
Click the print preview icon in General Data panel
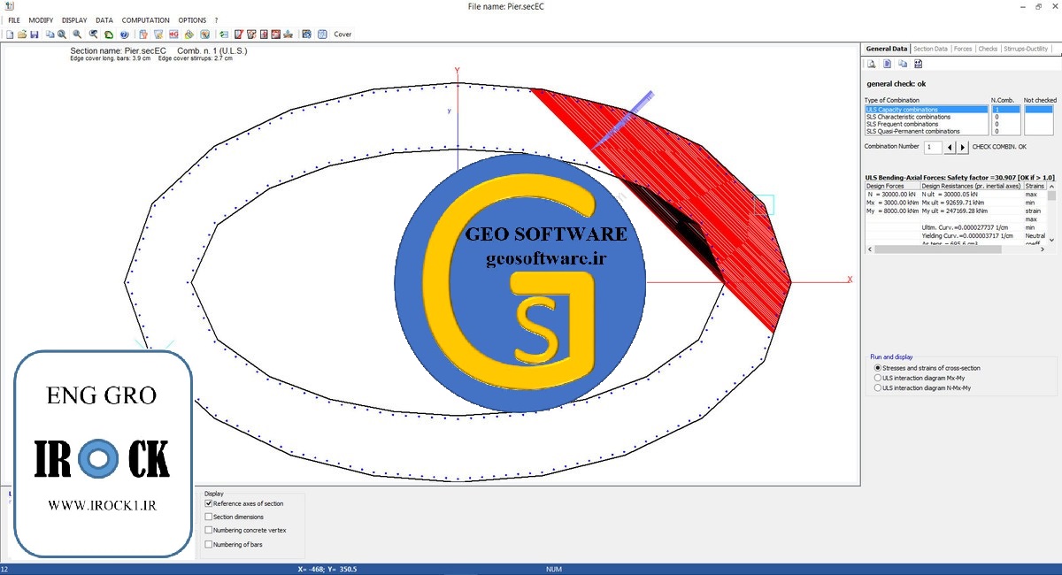(872, 64)
